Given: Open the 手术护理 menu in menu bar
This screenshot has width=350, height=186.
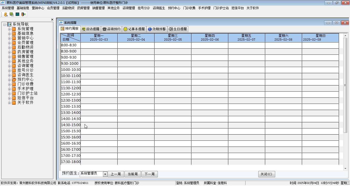Looking at the screenshot, I should [204, 8].
